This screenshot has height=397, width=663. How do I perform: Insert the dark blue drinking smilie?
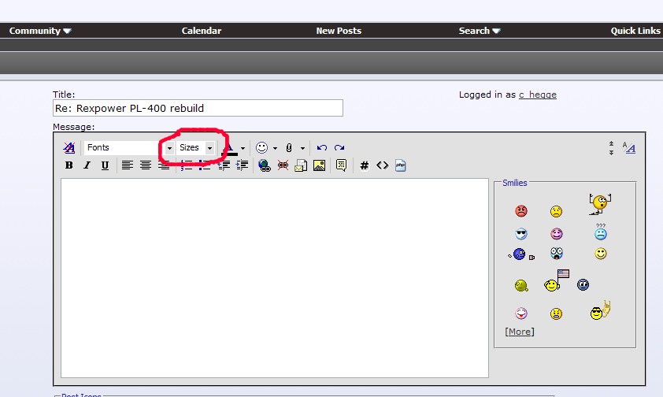click(x=521, y=254)
